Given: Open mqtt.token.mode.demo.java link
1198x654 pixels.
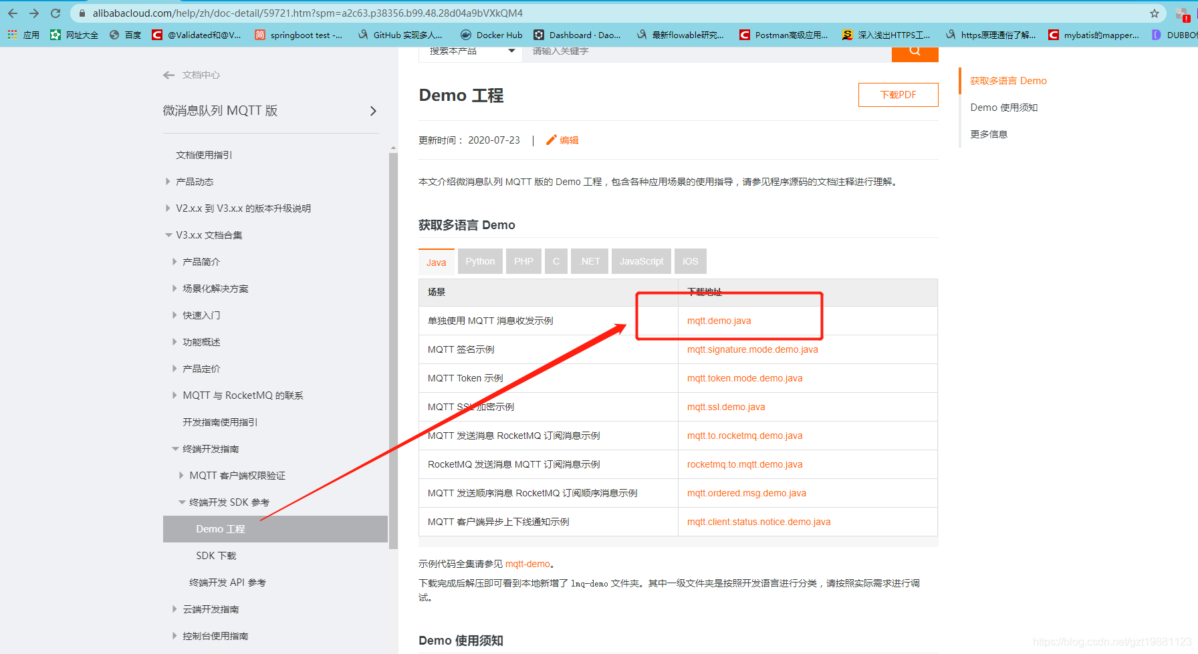Looking at the screenshot, I should pos(745,378).
